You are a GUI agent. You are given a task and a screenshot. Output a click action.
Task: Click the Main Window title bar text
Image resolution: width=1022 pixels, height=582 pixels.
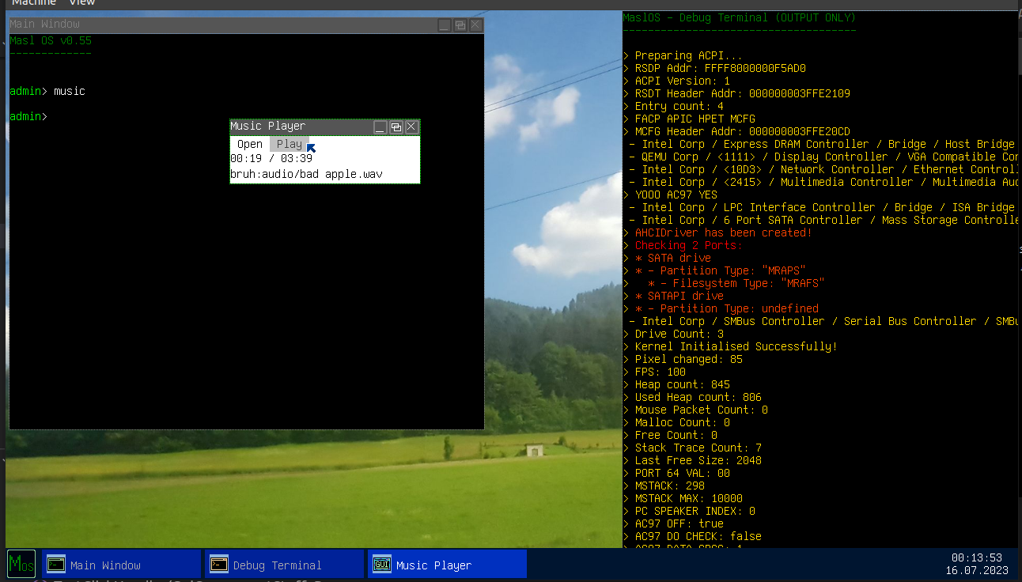tap(44, 25)
